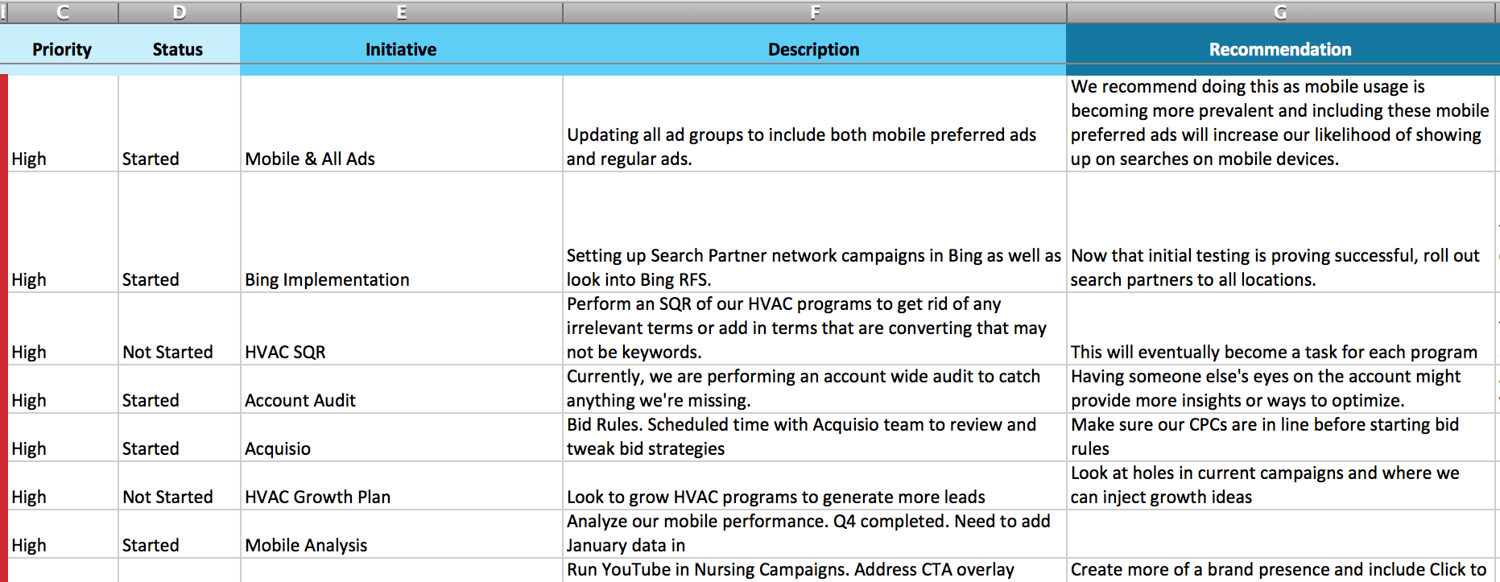Select recommendation 'Having someone else's eyes'
The width and height of the screenshot is (1500, 582).
click(x=1281, y=389)
